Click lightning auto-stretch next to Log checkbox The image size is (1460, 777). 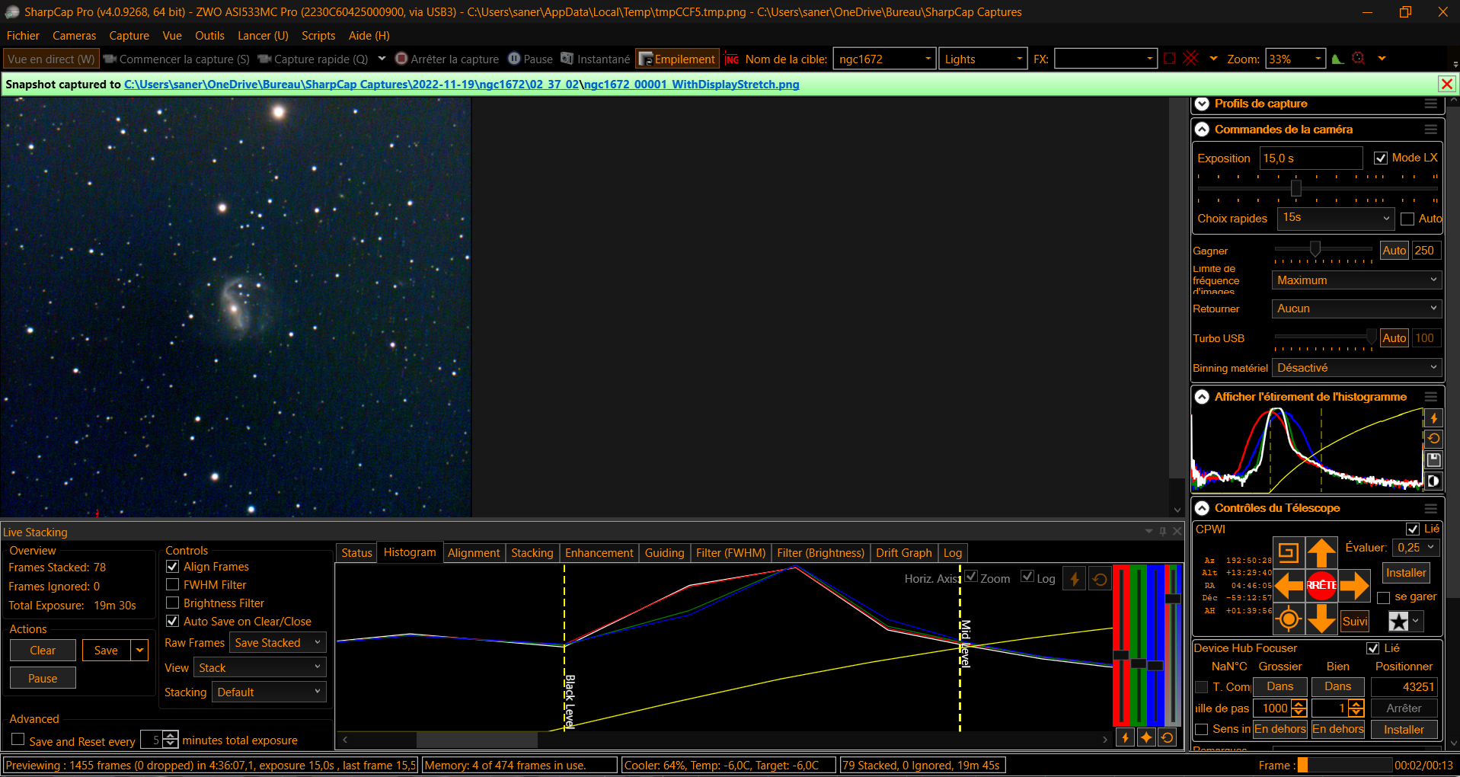(x=1075, y=579)
